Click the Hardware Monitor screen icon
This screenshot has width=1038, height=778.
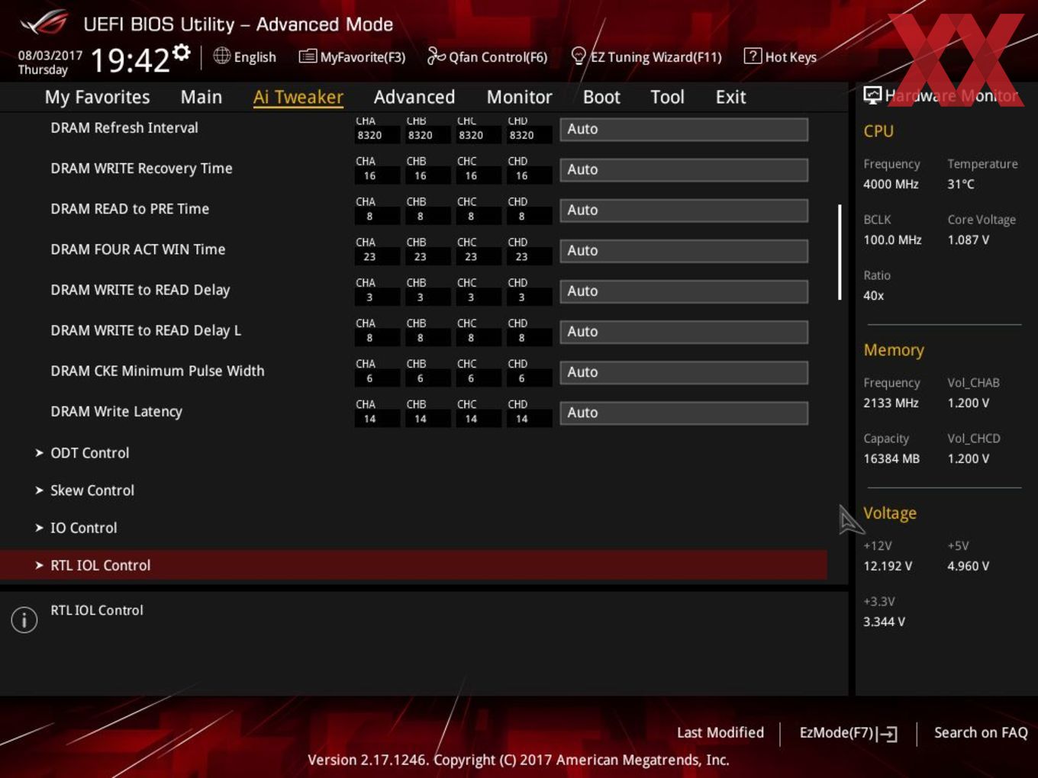tap(872, 95)
